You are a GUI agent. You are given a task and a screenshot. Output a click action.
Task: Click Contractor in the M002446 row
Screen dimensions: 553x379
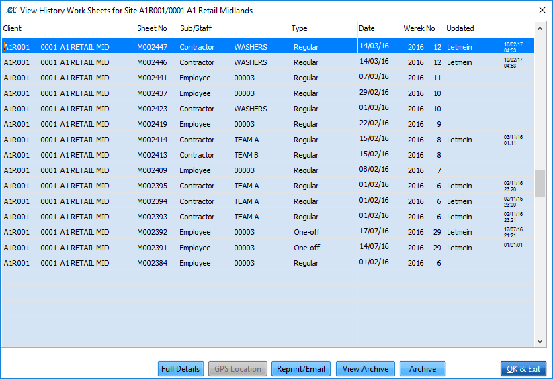(x=197, y=62)
